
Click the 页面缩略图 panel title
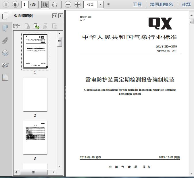tap(23, 16)
